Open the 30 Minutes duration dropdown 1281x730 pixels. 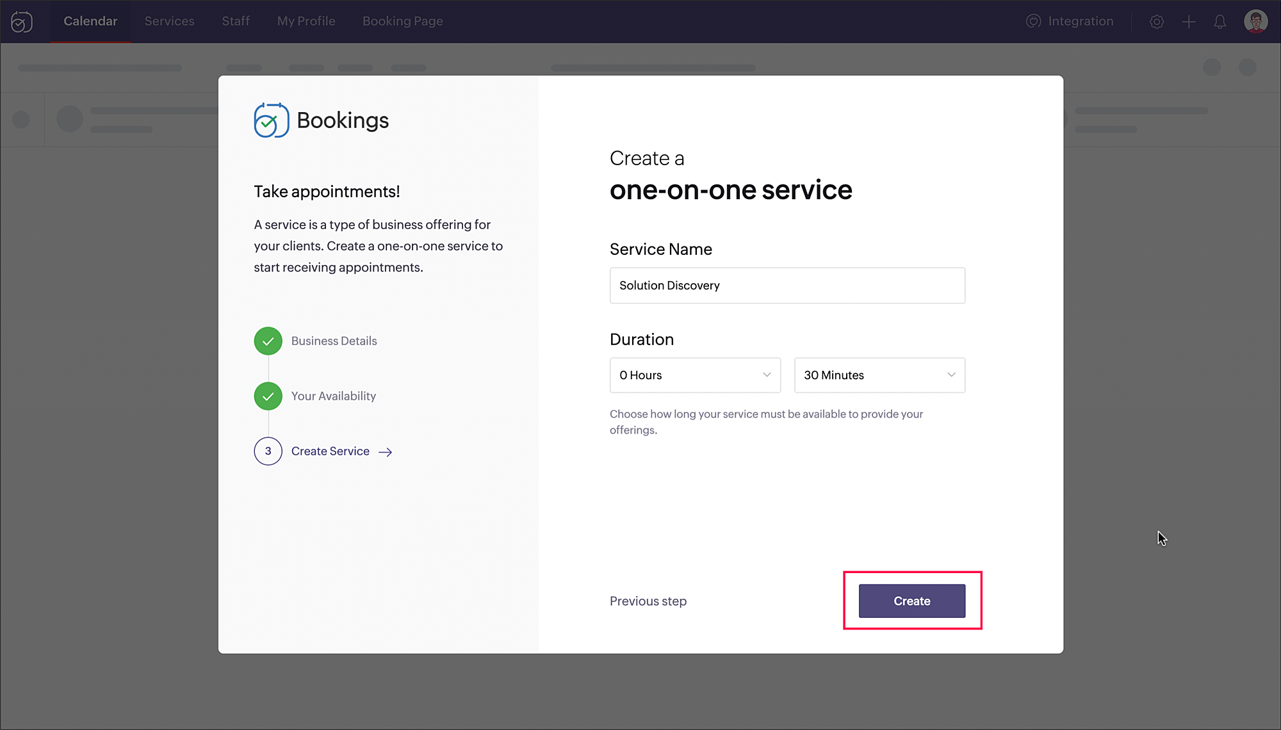[879, 375]
